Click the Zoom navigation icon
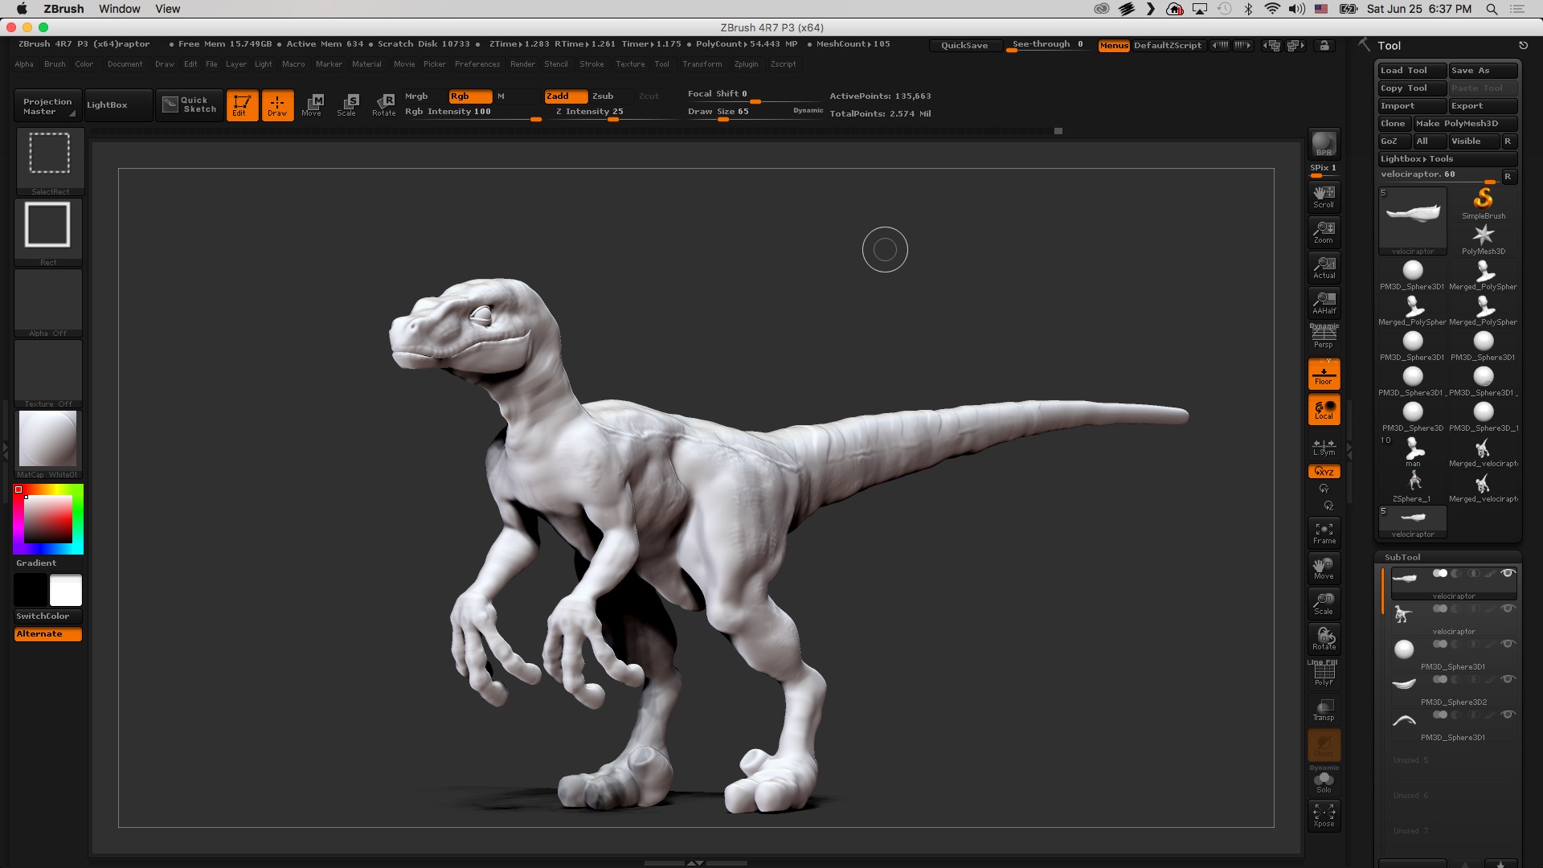The width and height of the screenshot is (1543, 868). 1324,231
